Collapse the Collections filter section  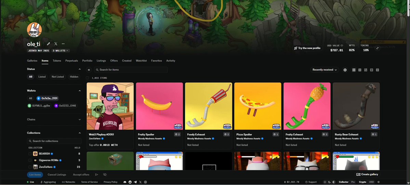[x=80, y=133]
